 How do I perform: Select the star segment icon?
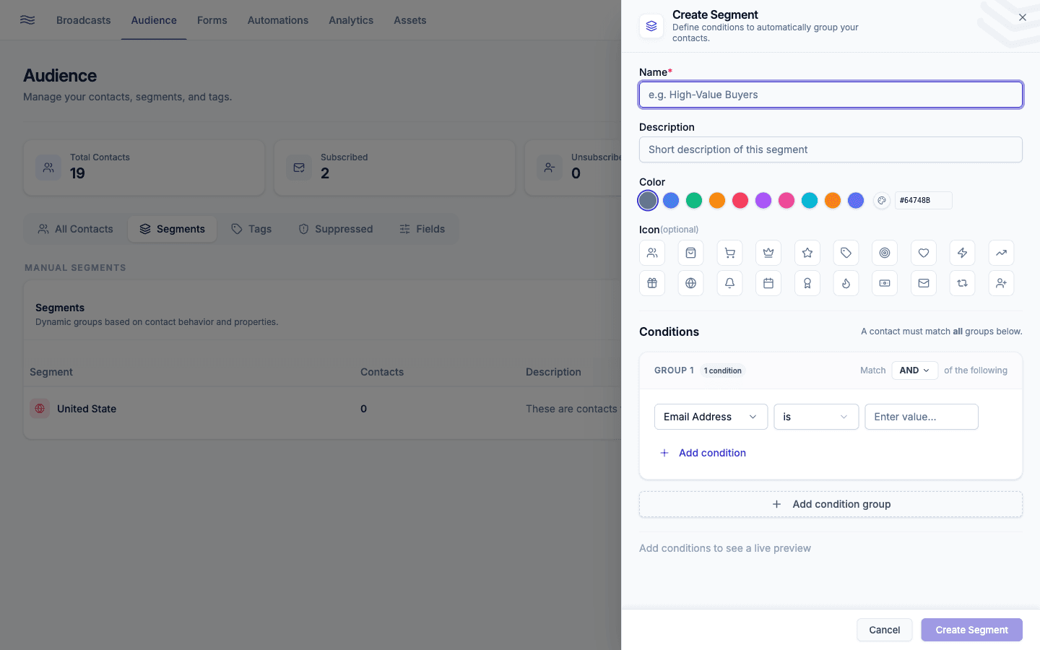tap(807, 253)
